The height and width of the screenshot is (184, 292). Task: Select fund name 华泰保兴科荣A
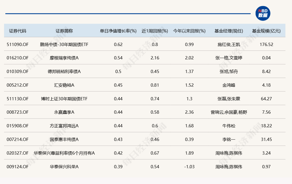(64, 167)
